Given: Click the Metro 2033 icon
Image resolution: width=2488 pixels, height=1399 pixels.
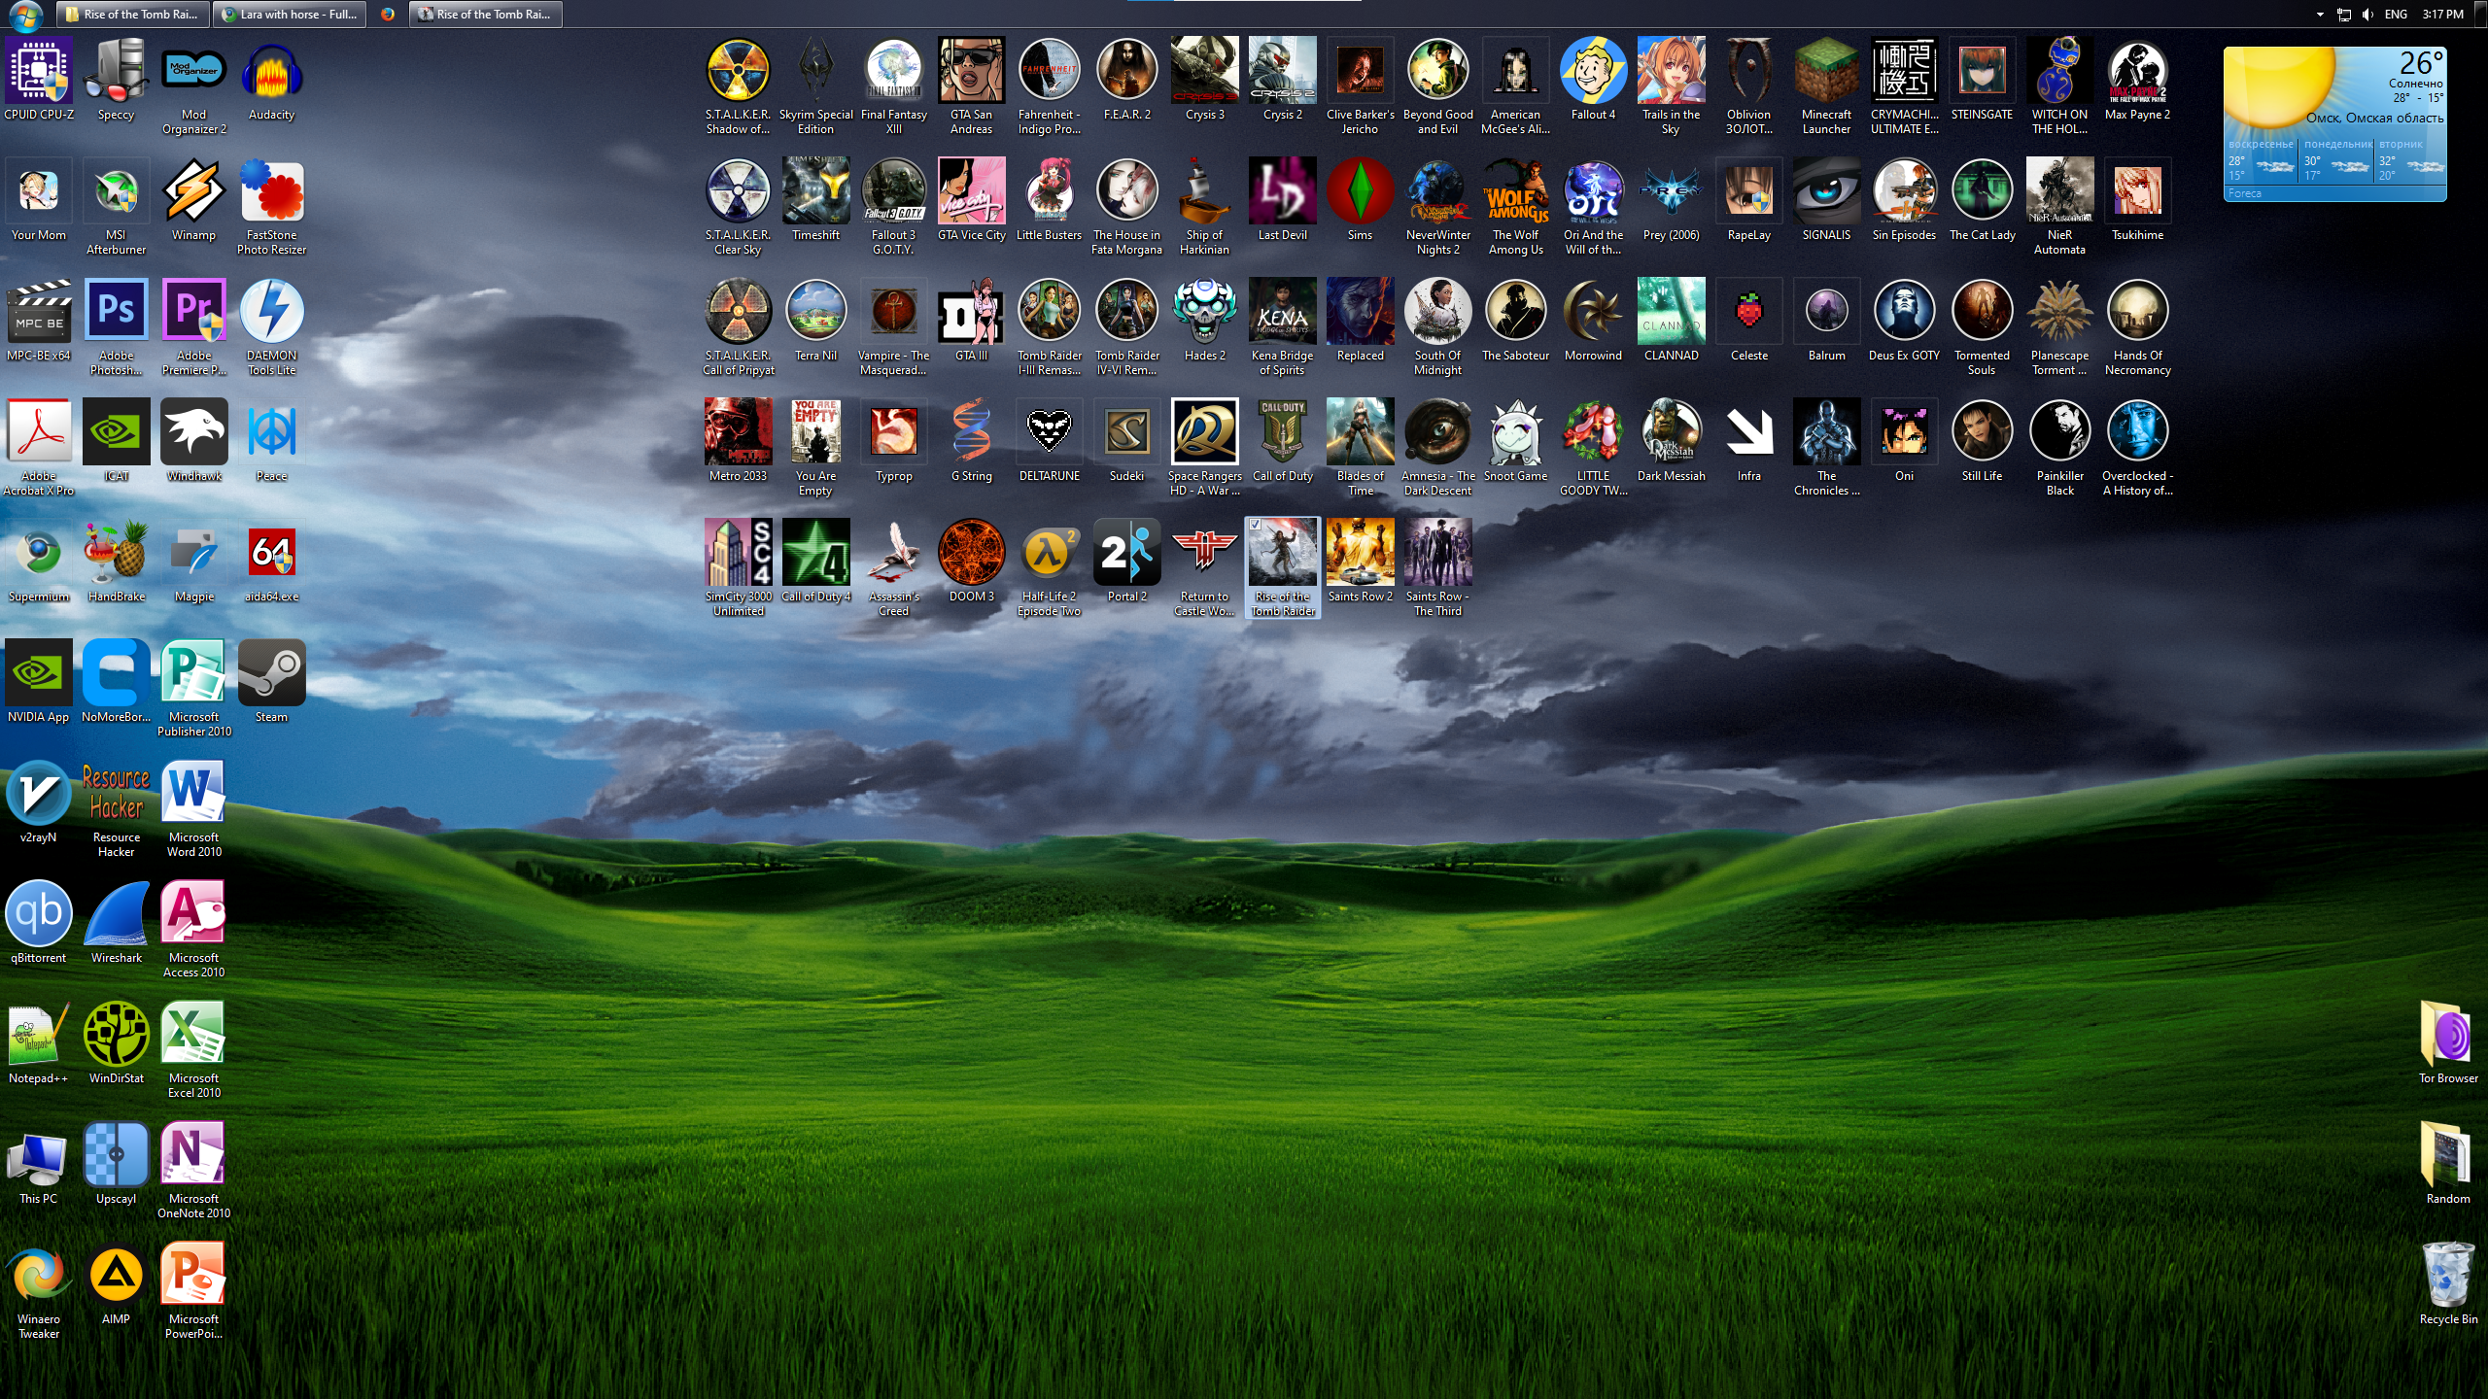Looking at the screenshot, I should (x=739, y=431).
